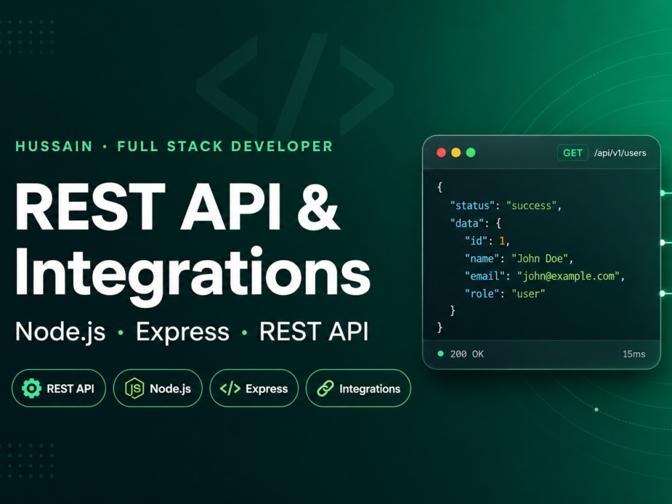672x504 pixels.
Task: Click the green status dot beside 200 OK
Action: 440,353
